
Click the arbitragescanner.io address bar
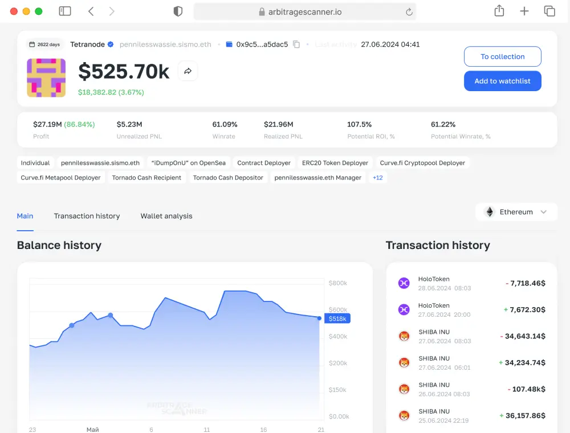(305, 12)
